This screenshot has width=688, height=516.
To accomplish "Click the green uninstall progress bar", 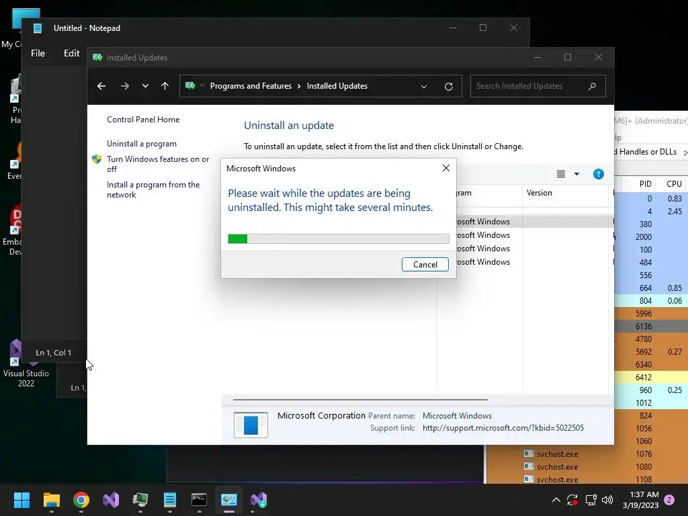I will (x=339, y=239).
